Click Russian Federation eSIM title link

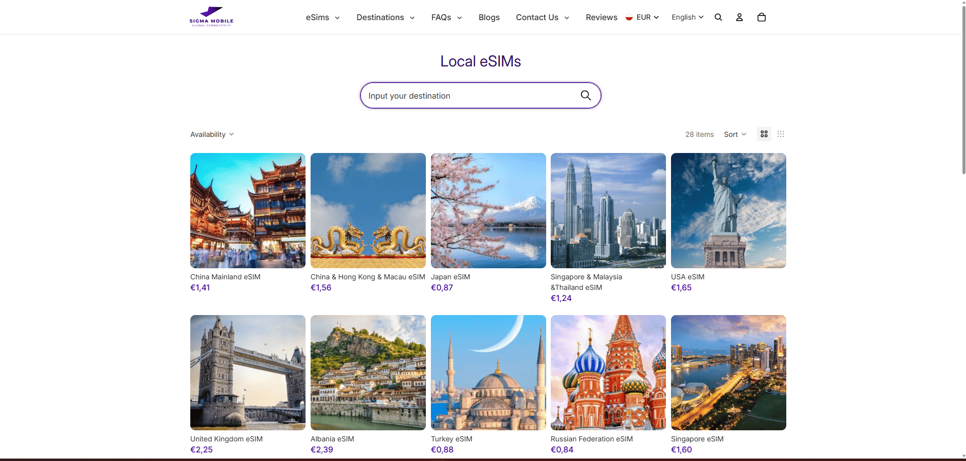pos(591,439)
